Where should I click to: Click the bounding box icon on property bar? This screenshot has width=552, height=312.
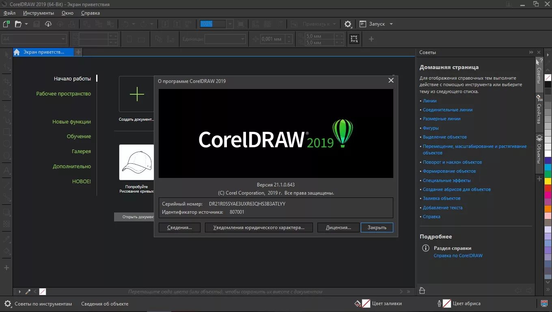point(354,39)
